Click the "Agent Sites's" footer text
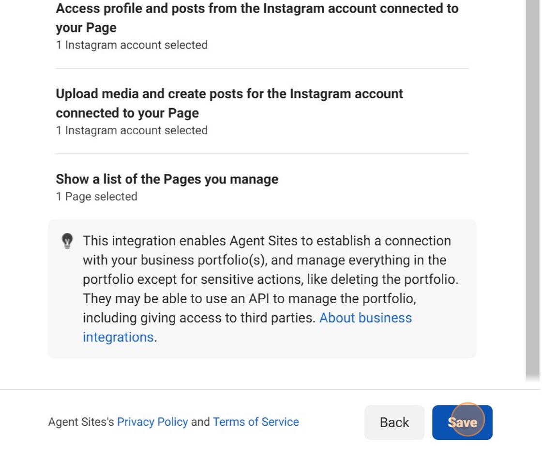Image resolution: width=542 pixels, height=463 pixels. click(81, 422)
